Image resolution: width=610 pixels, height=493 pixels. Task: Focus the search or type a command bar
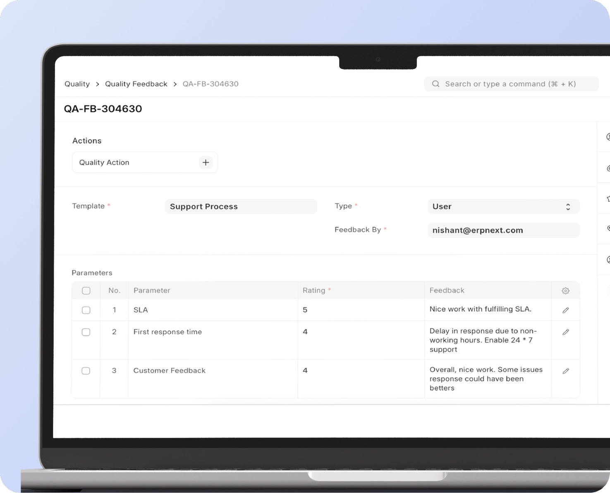[x=511, y=84]
